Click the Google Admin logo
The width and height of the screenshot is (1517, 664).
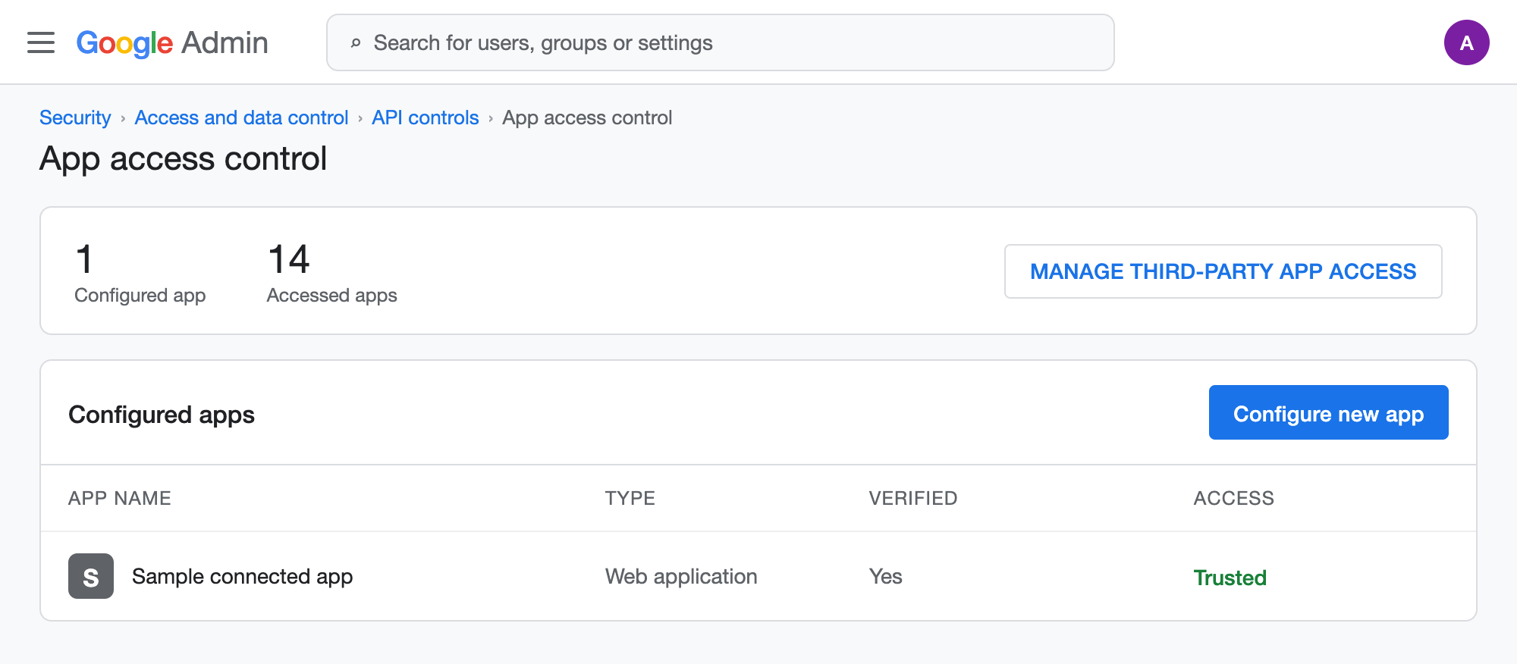172,43
